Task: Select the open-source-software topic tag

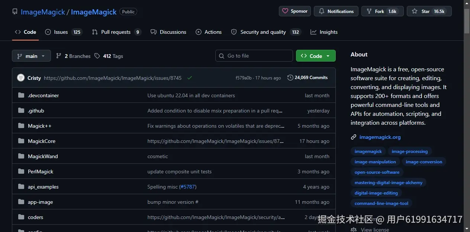Action: 377,172
